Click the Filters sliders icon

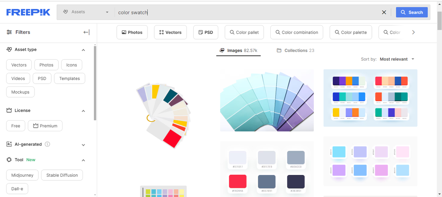9,32
